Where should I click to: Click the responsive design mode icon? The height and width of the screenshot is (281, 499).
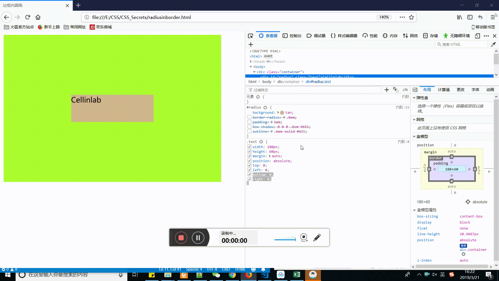point(477,36)
